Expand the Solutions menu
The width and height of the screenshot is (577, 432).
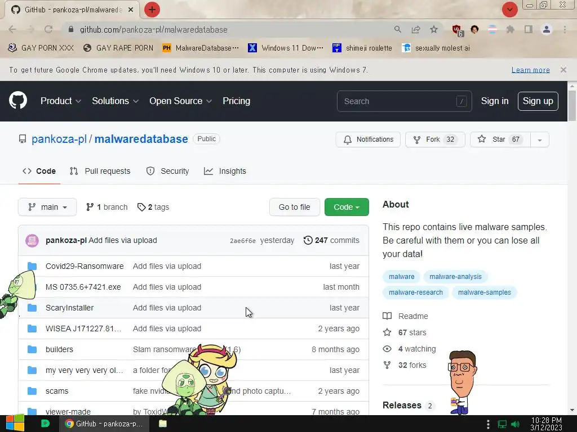point(115,101)
